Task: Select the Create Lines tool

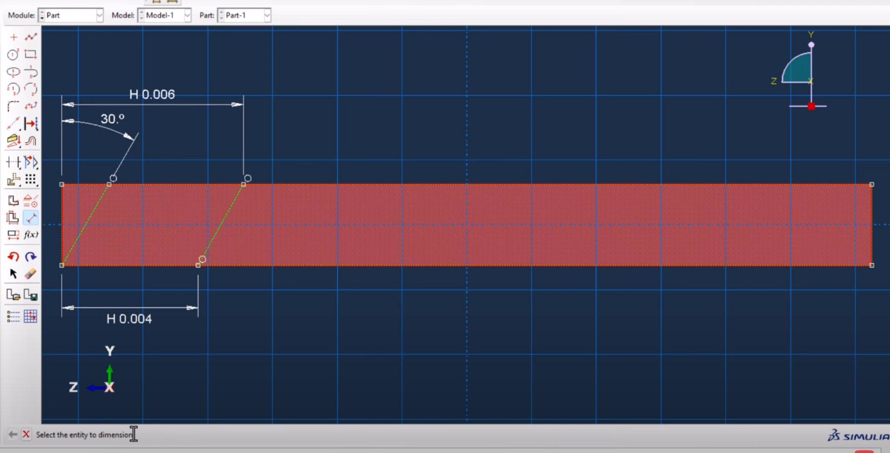Action: [x=31, y=37]
